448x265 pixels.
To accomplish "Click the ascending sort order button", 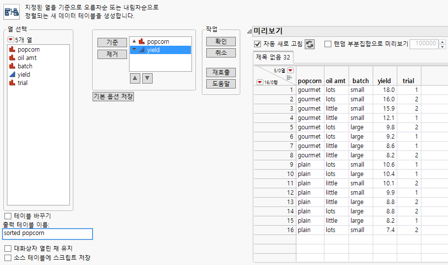I will (134, 78).
